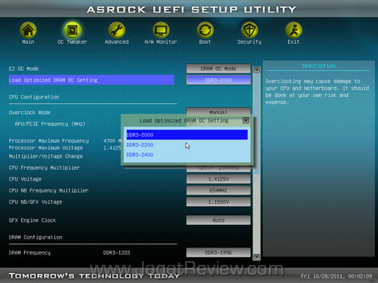Open DRAM Frequency DDR3-1996 field
The width and height of the screenshot is (378, 283).
point(218,253)
